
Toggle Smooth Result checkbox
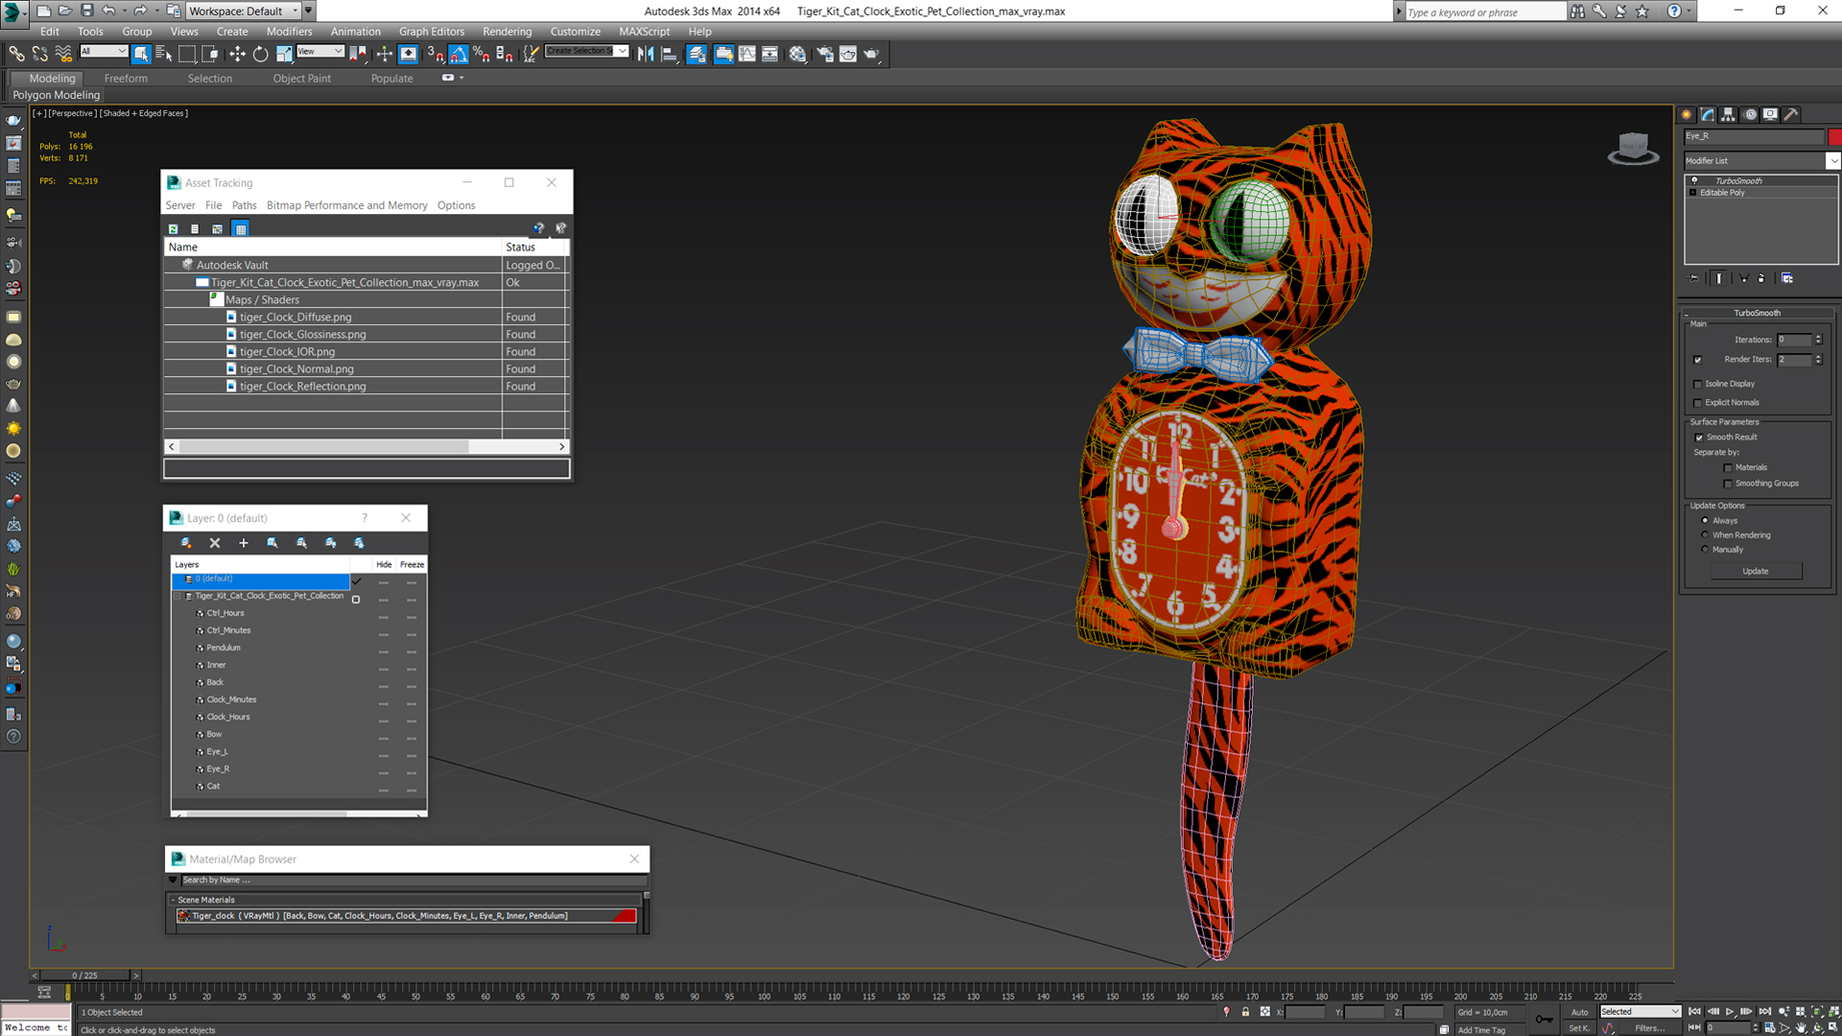[x=1699, y=437]
